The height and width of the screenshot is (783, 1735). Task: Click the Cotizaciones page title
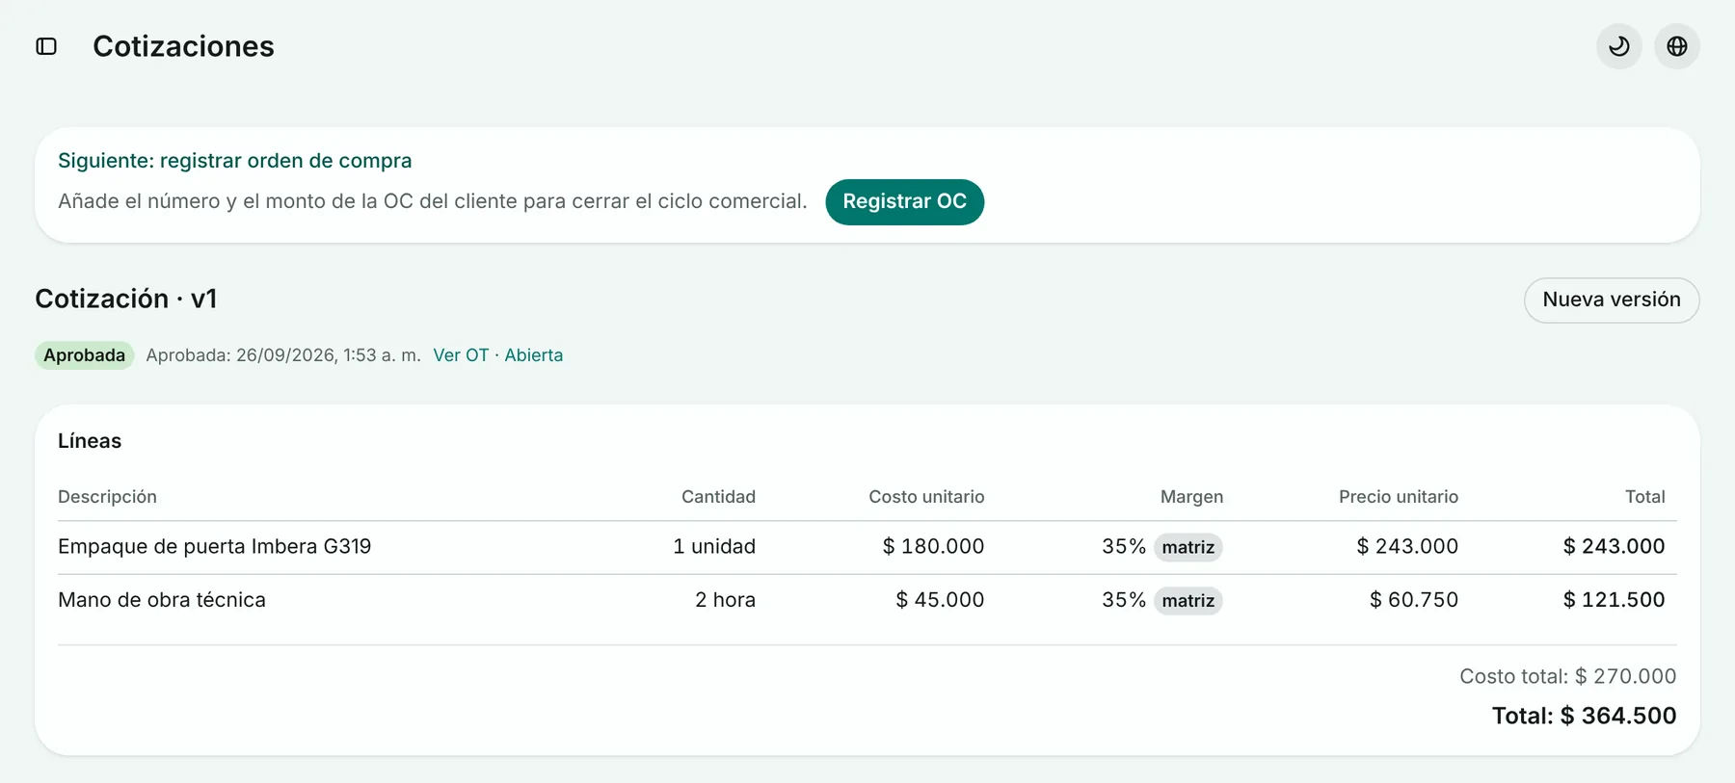coord(183,46)
